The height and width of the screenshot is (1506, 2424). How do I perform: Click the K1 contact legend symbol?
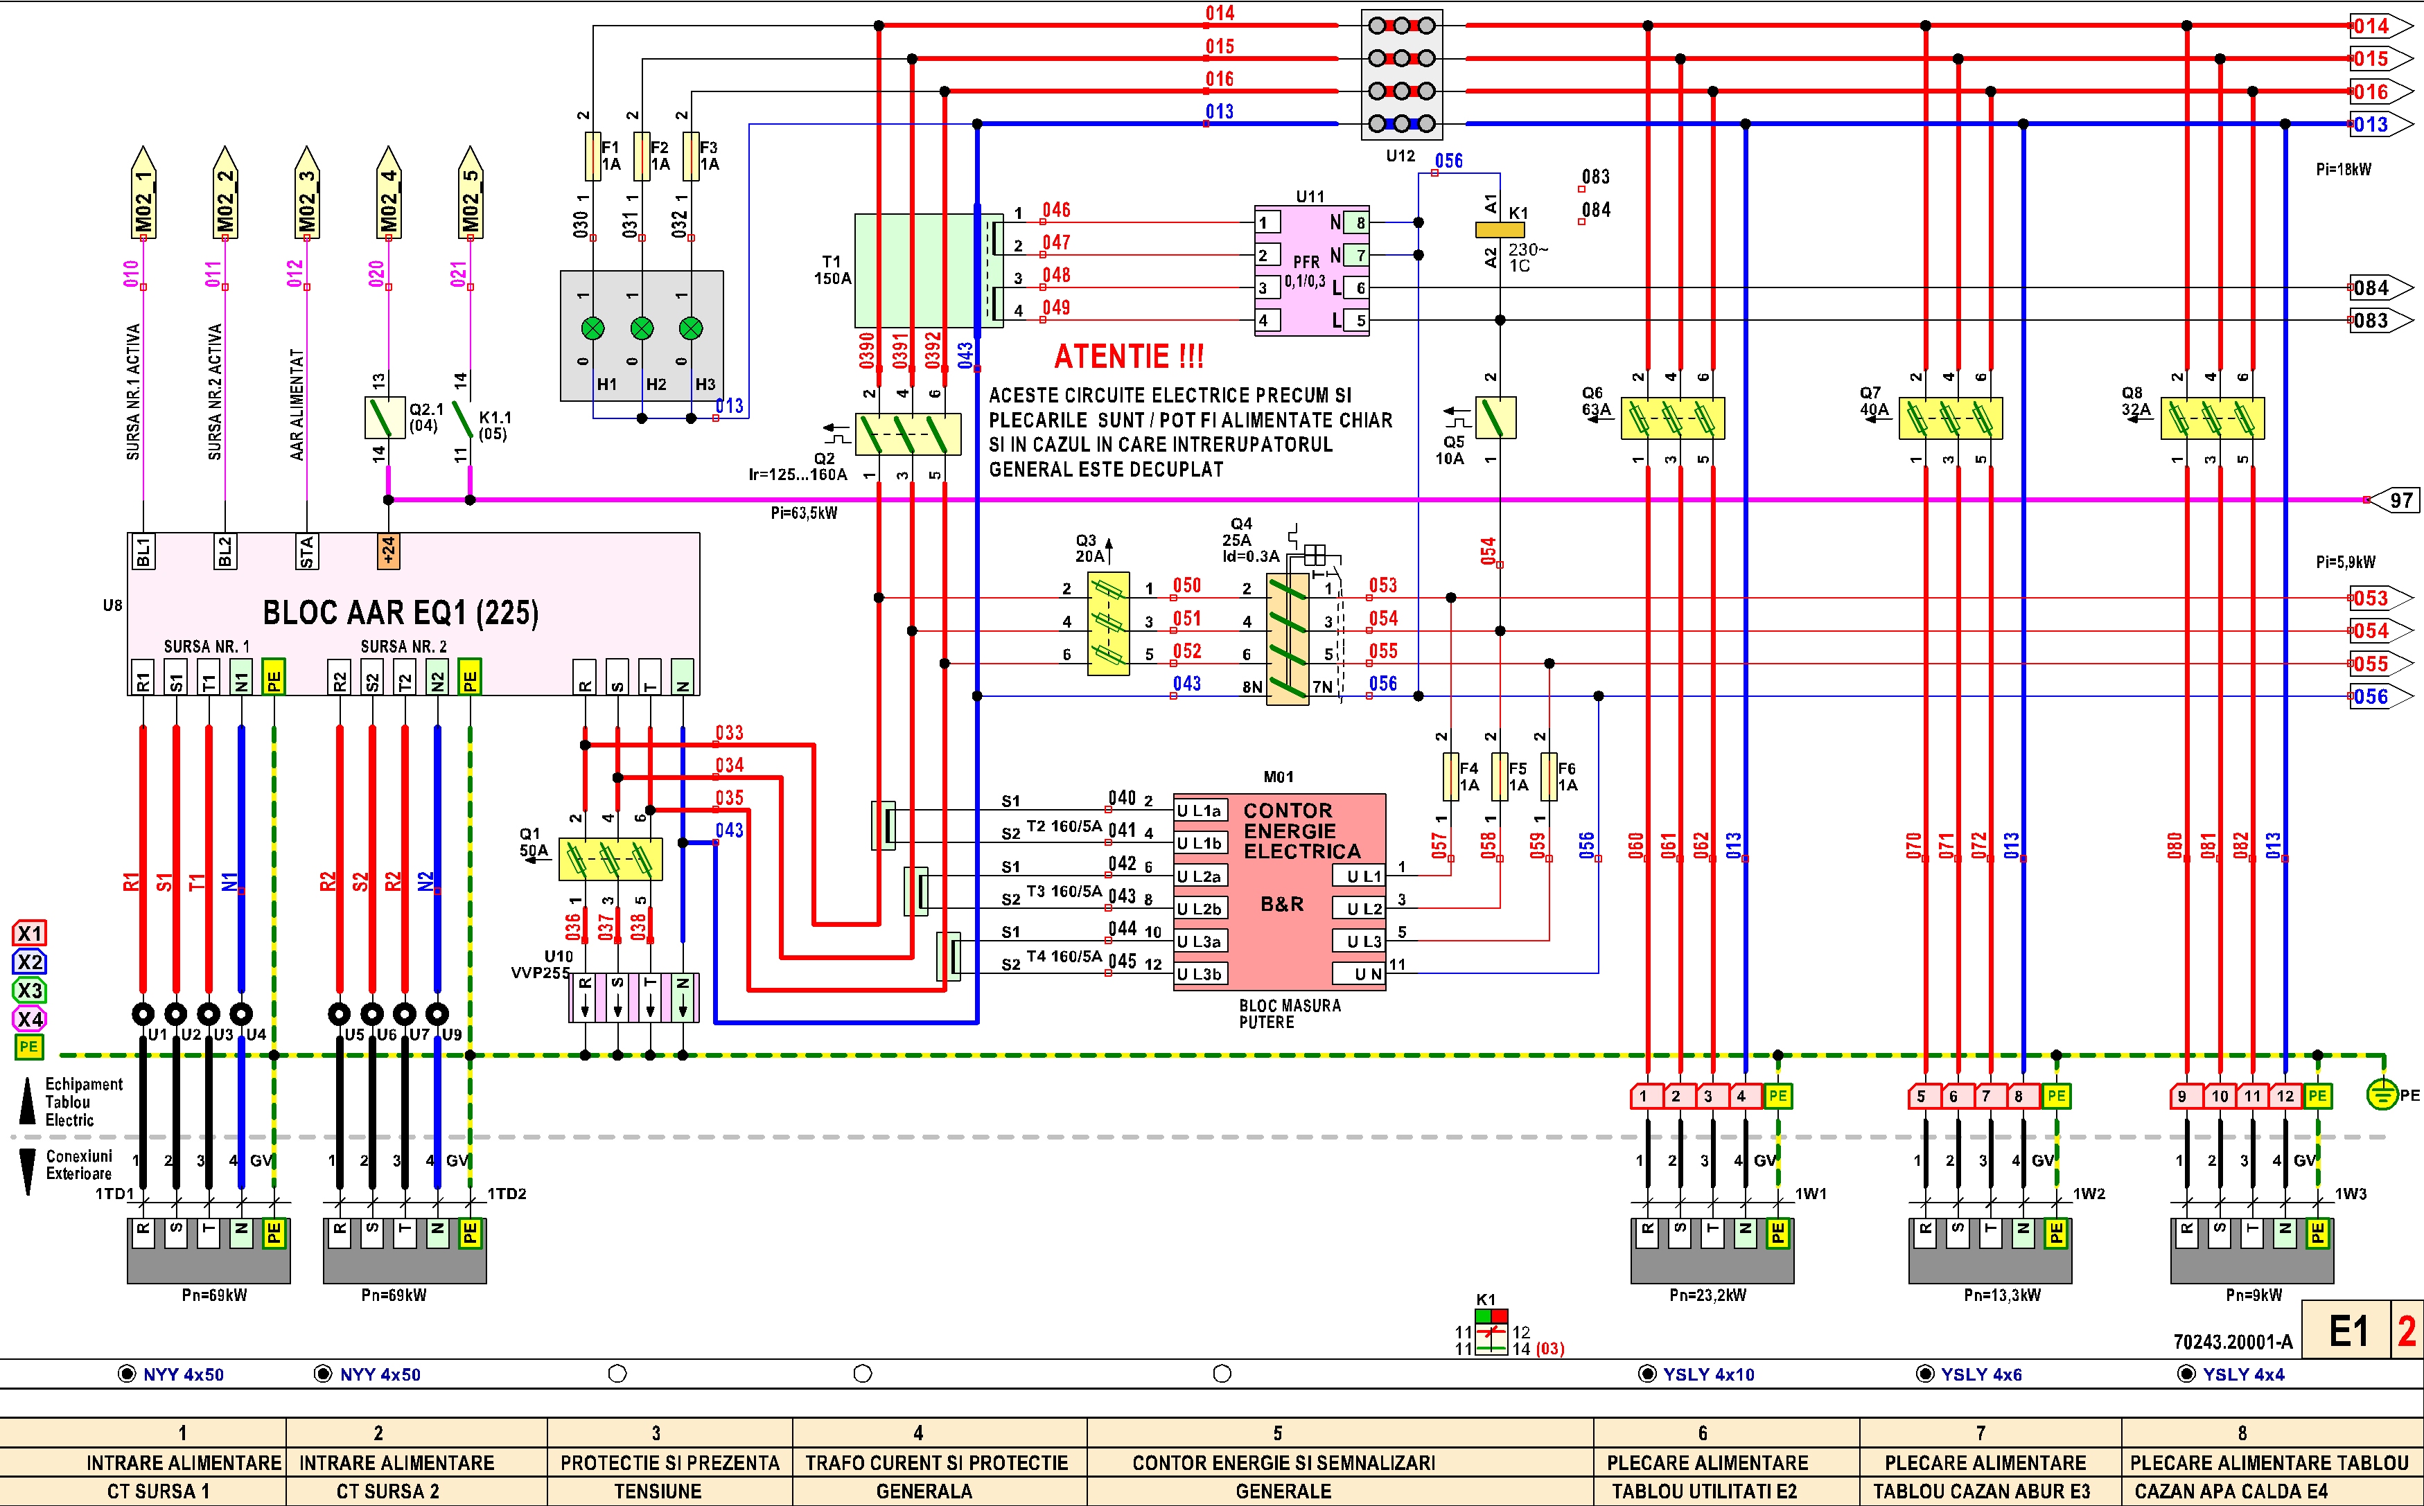click(1491, 1331)
